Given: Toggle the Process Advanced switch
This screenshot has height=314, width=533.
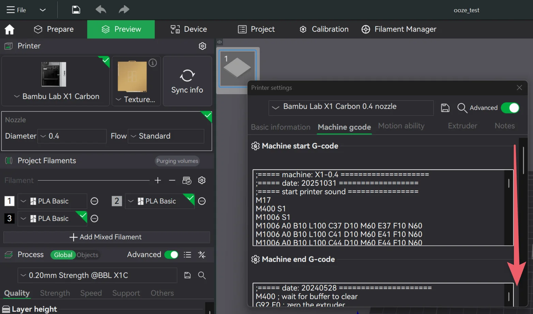Looking at the screenshot, I should [x=171, y=255].
